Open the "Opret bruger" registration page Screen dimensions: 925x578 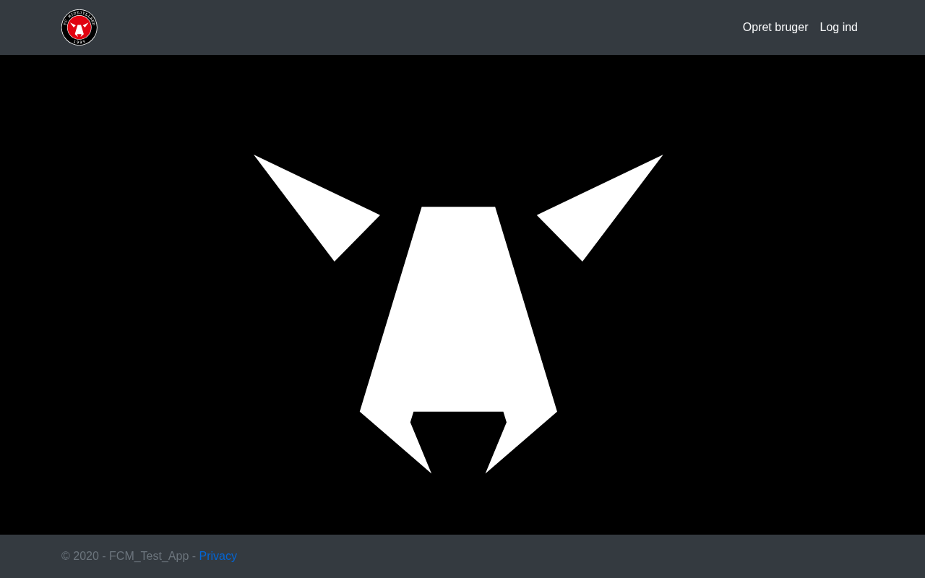(x=775, y=27)
